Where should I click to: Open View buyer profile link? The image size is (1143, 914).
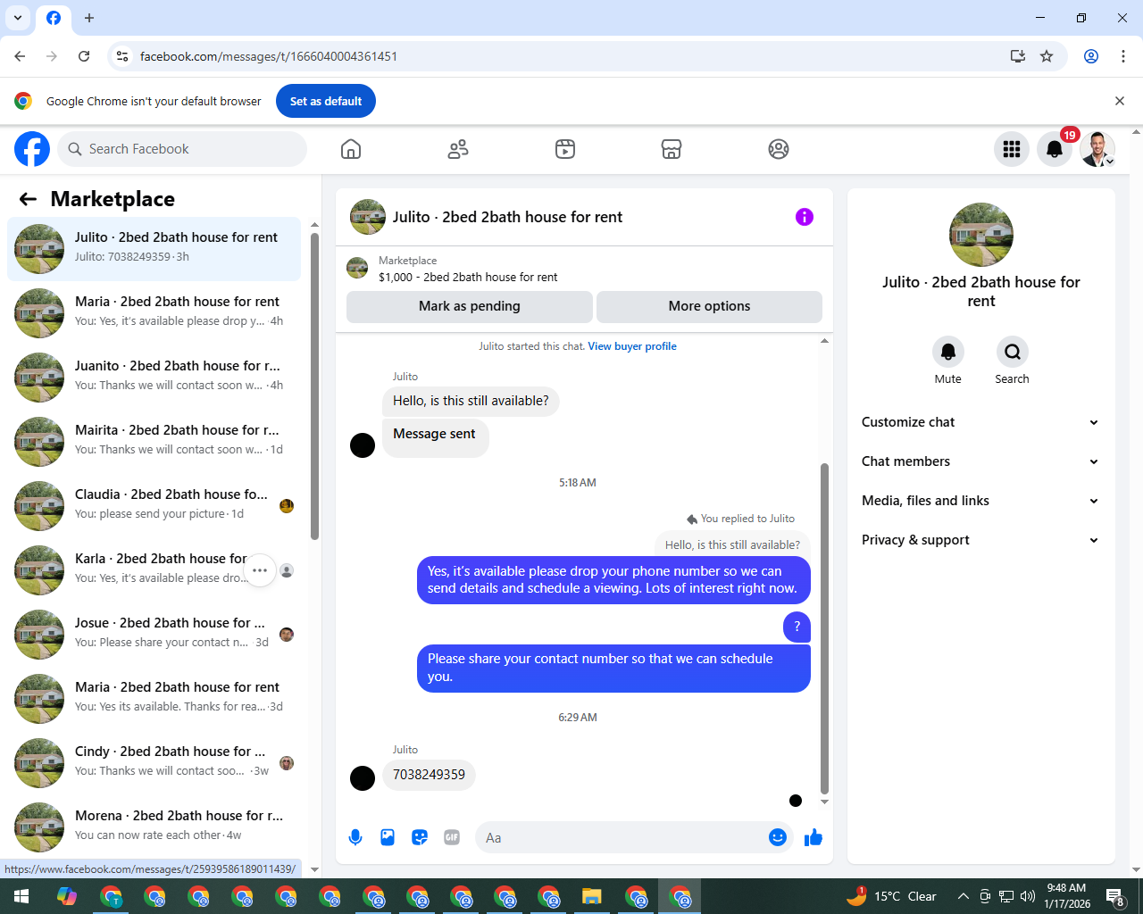pos(632,346)
